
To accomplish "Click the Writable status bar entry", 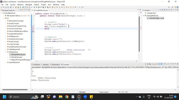I will click(83, 92).
